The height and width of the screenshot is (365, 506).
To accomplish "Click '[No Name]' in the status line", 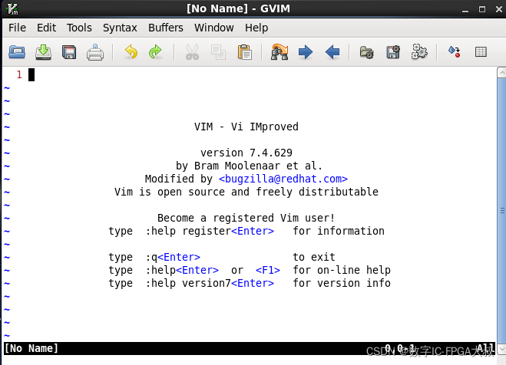I will 31,348.
